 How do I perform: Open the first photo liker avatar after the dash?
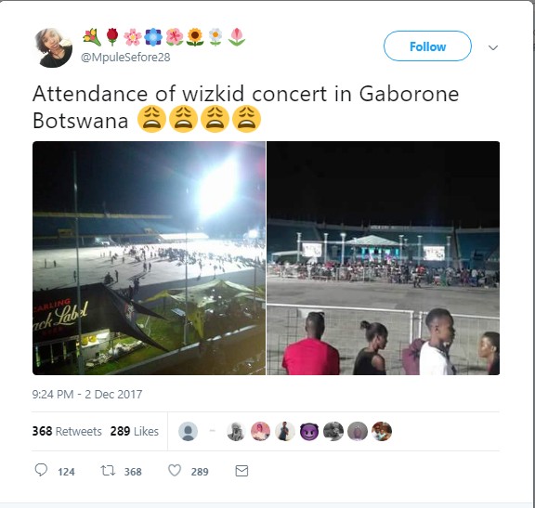[x=236, y=431]
